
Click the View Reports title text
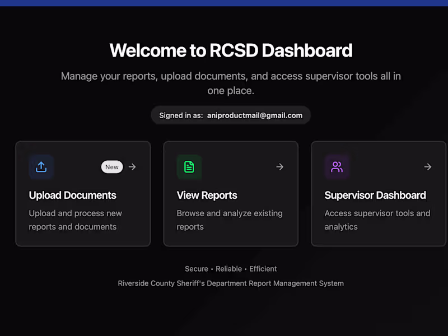tap(207, 195)
